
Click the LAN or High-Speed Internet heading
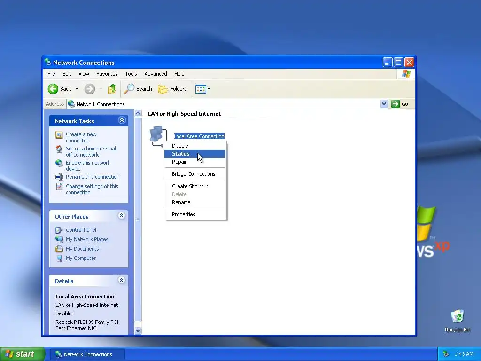point(184,114)
